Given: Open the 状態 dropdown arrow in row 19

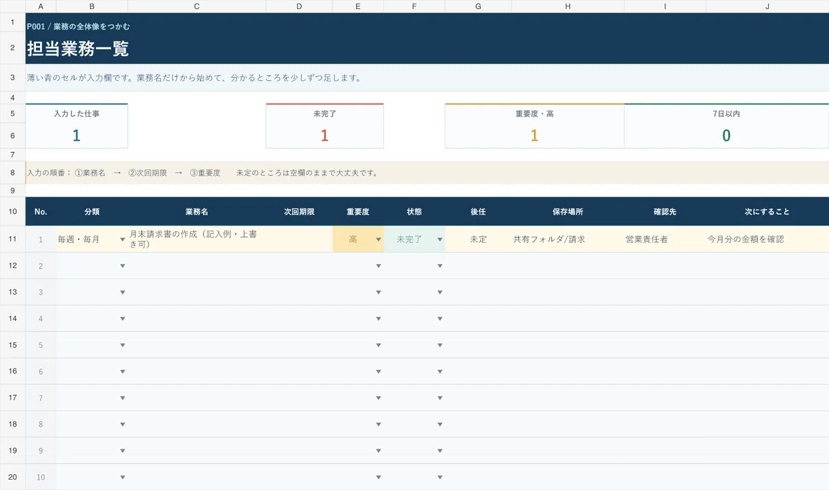Looking at the screenshot, I should click(440, 451).
